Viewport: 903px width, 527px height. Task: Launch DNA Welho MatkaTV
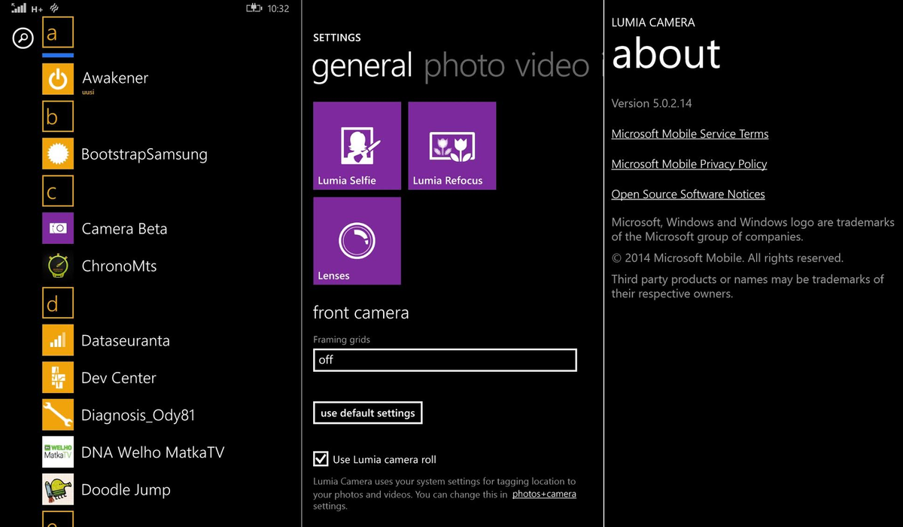[58, 452]
